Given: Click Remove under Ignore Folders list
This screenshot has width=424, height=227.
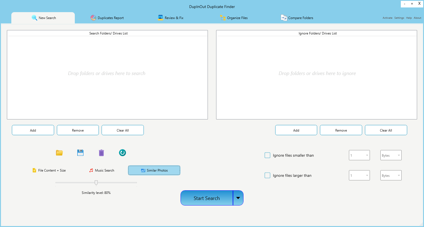Looking at the screenshot, I should click(x=341, y=130).
